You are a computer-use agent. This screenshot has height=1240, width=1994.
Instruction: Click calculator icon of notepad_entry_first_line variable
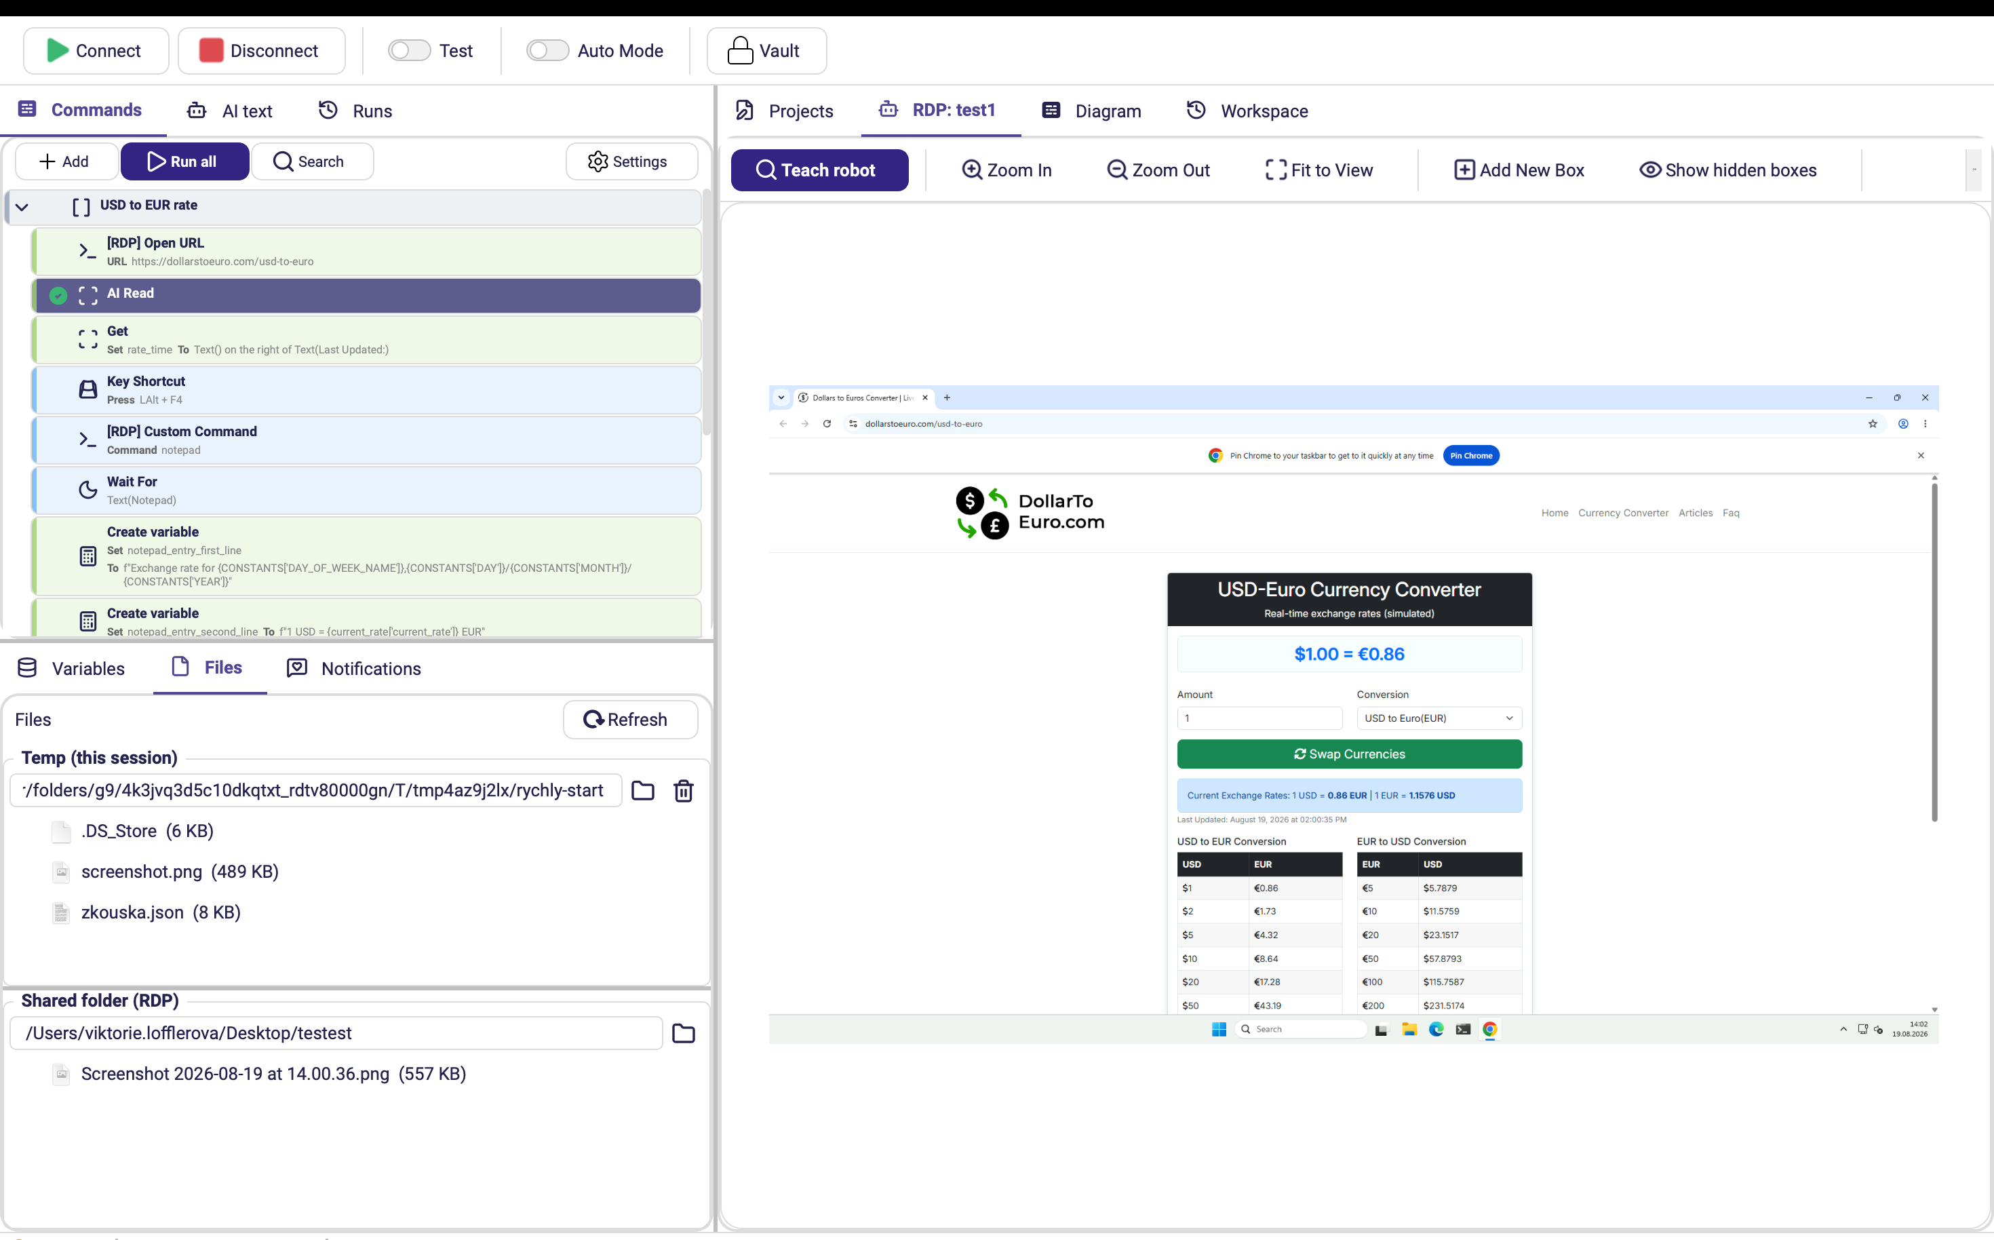pyautogui.click(x=87, y=557)
